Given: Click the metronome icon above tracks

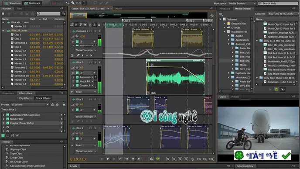Looking at the screenshot, I should tap(90, 25).
